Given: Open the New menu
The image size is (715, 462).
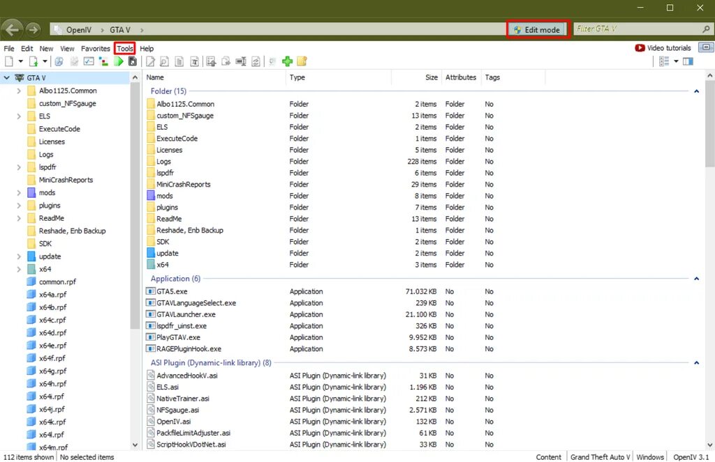Looking at the screenshot, I should (x=46, y=48).
